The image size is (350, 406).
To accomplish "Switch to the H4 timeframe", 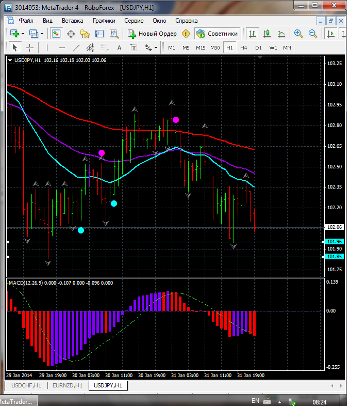I will [x=243, y=48].
